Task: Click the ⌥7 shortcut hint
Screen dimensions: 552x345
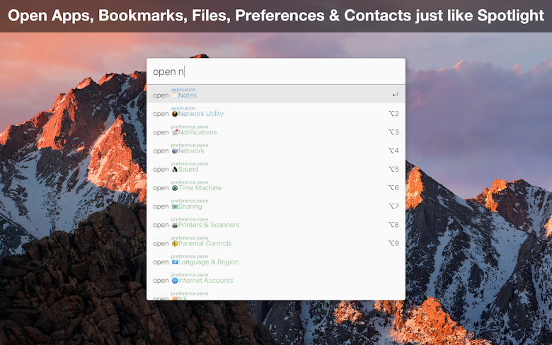Action: [x=393, y=206]
